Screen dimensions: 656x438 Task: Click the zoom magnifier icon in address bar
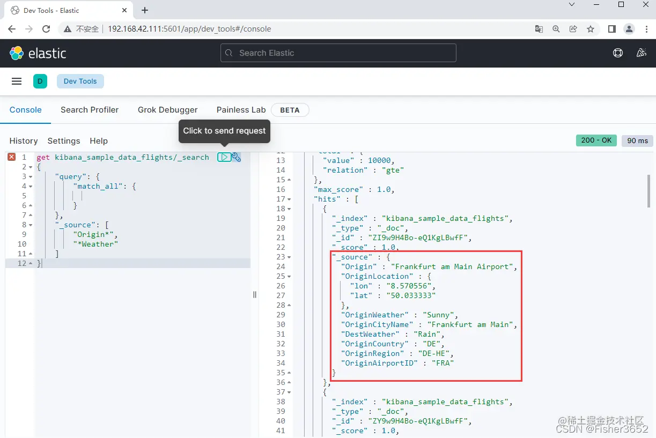556,29
